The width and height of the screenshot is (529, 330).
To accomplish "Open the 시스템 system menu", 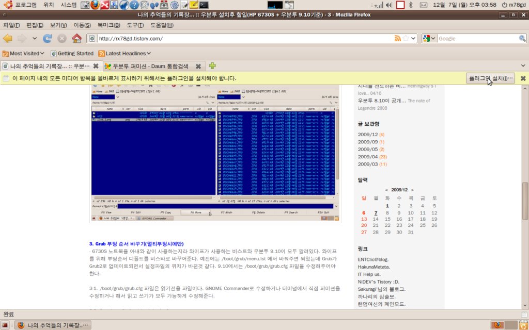I will pyautogui.click(x=69, y=5).
